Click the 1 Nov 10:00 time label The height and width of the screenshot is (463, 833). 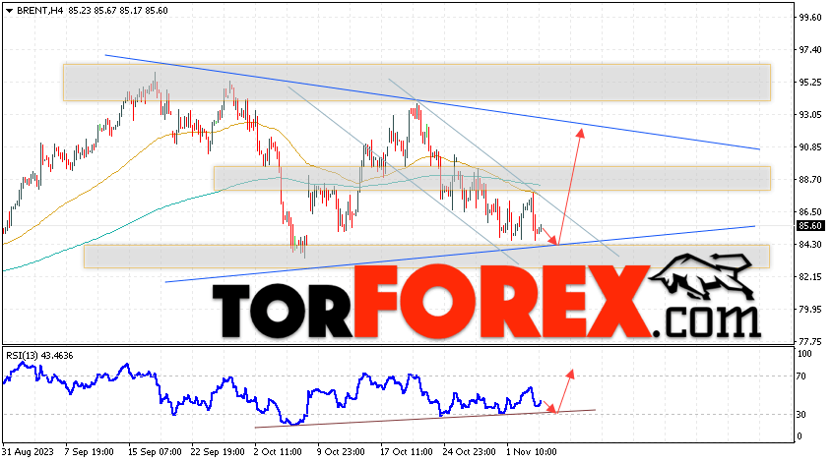531,452
